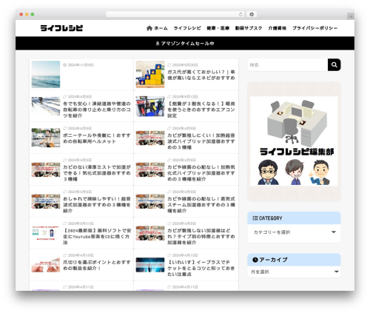Click the date 2024年4月8日

click(80, 97)
